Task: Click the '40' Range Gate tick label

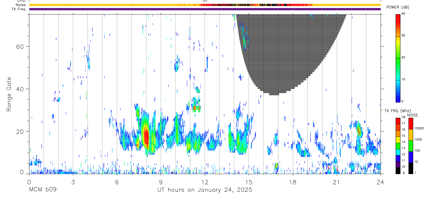Action: click(x=20, y=89)
